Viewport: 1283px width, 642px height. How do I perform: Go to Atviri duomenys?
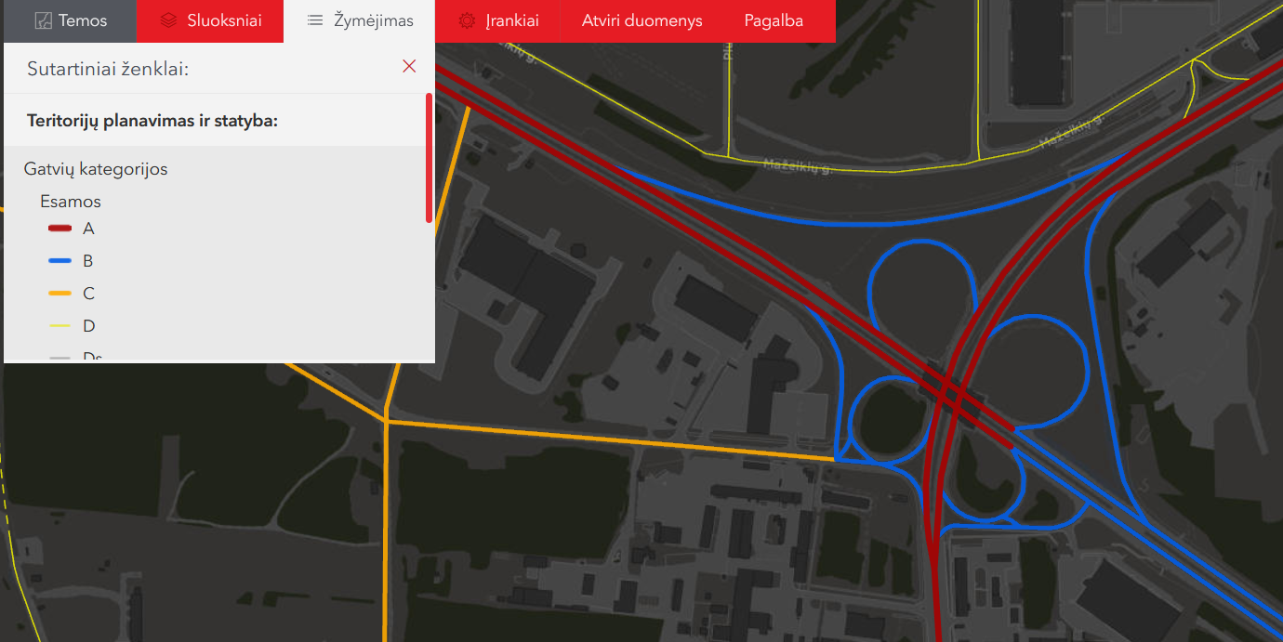(x=641, y=20)
